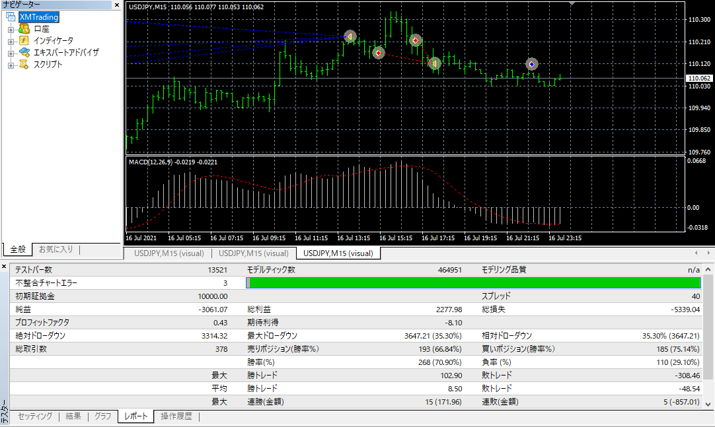This screenshot has height=427, width=715.
Task: Select the 口座 tree item label
Action: [42, 28]
